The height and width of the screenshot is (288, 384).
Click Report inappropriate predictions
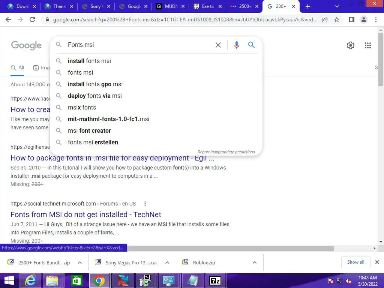click(x=226, y=152)
